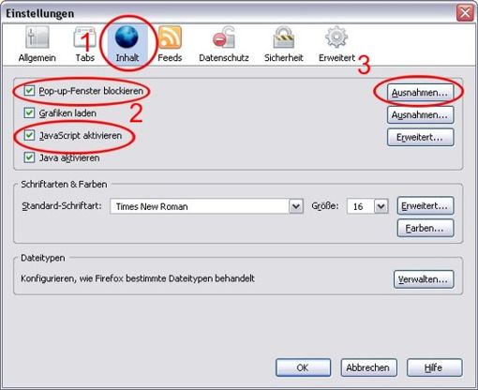The image size is (478, 390).
Task: Open the Farben colors dialog
Action: coord(426,228)
